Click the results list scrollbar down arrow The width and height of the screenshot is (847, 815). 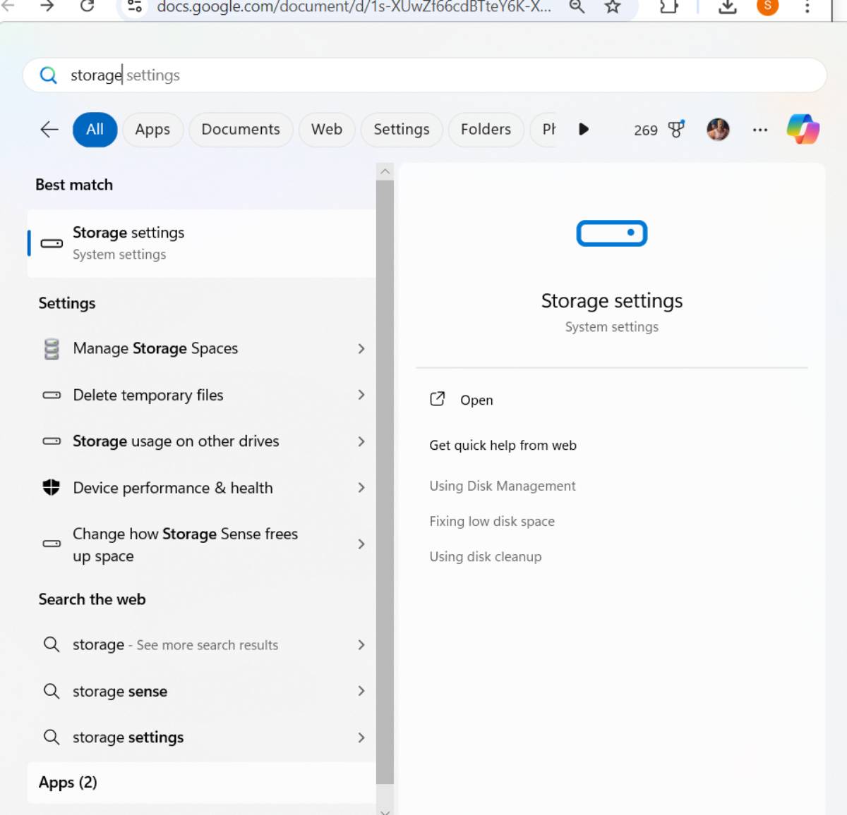click(385, 811)
